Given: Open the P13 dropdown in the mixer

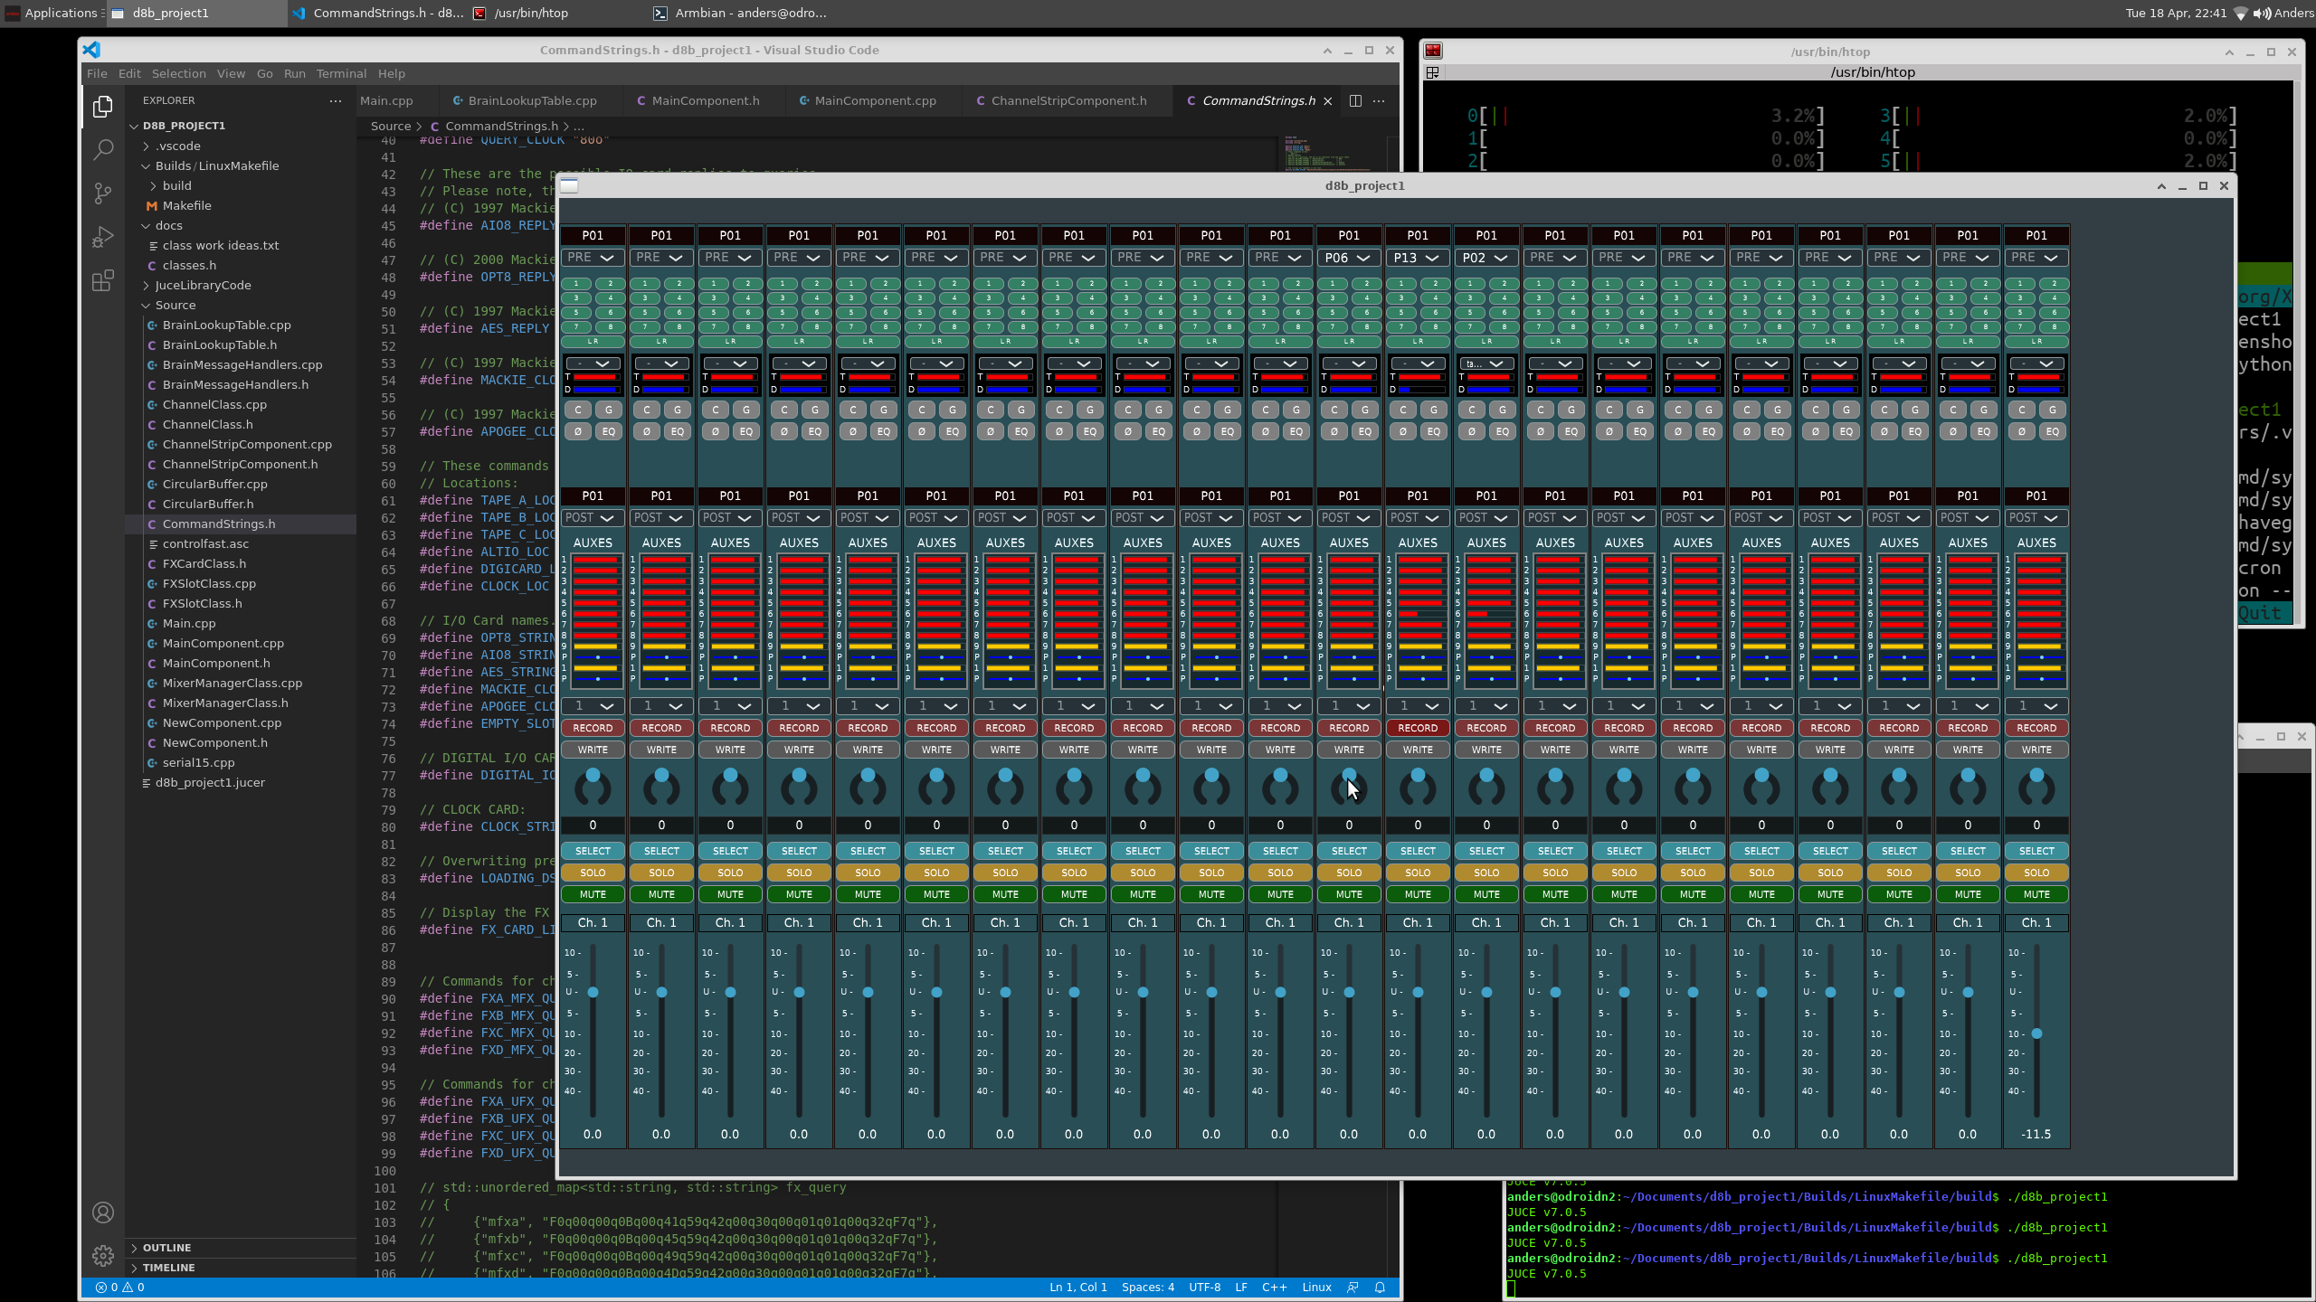Looking at the screenshot, I should click(1418, 258).
